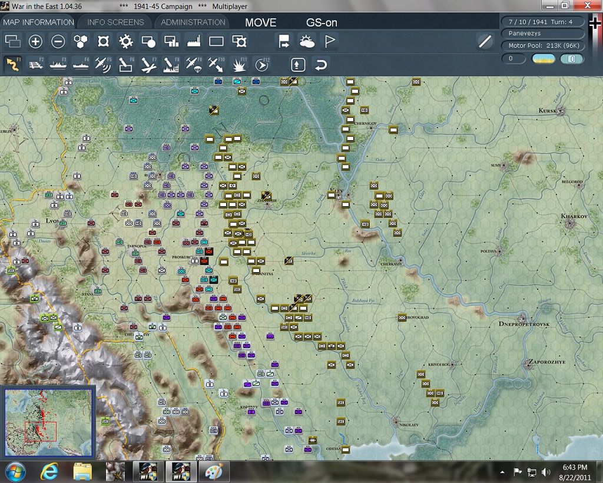Toggle the hex grid display icon
Image resolution: width=603 pixels, height=483 pixels.
[x=80, y=41]
